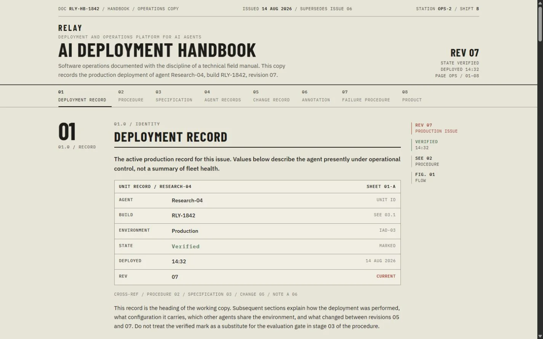Click the UNIT ID label
This screenshot has height=339, width=543.
pos(386,200)
